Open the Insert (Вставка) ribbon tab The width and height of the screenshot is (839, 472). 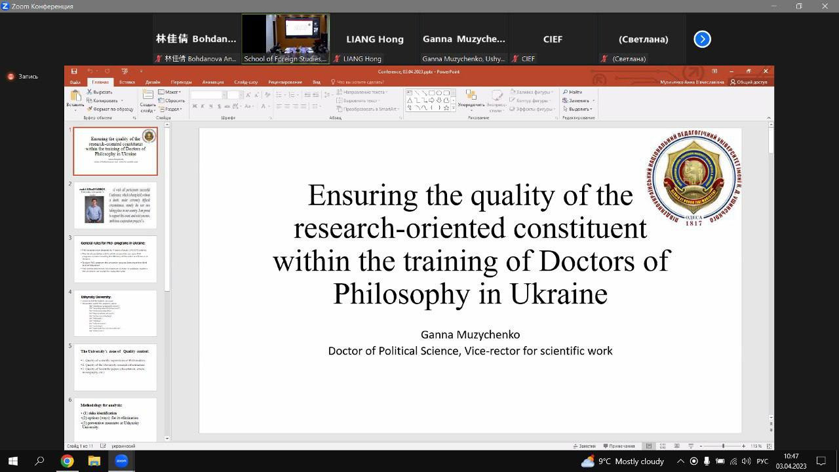[127, 82]
